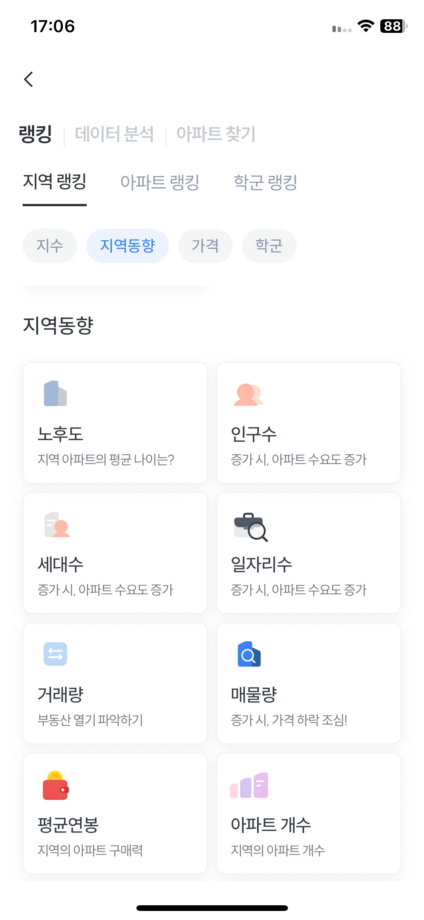The width and height of the screenshot is (424, 920).
Task: Open the 노후도 card title
Action: point(60,434)
